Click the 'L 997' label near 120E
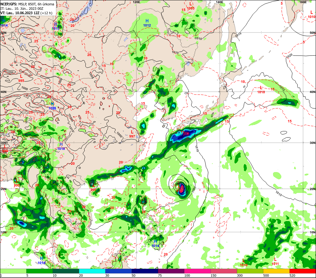 click(x=132, y=134)
